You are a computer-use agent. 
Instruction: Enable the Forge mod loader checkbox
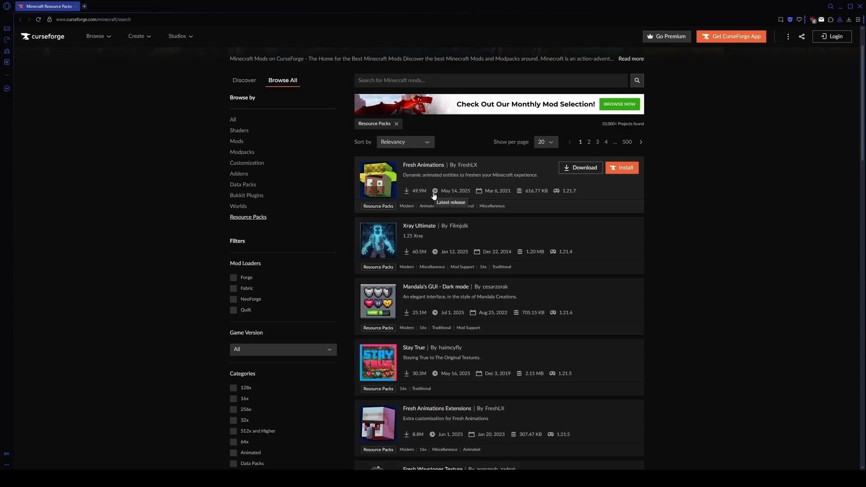click(x=233, y=278)
